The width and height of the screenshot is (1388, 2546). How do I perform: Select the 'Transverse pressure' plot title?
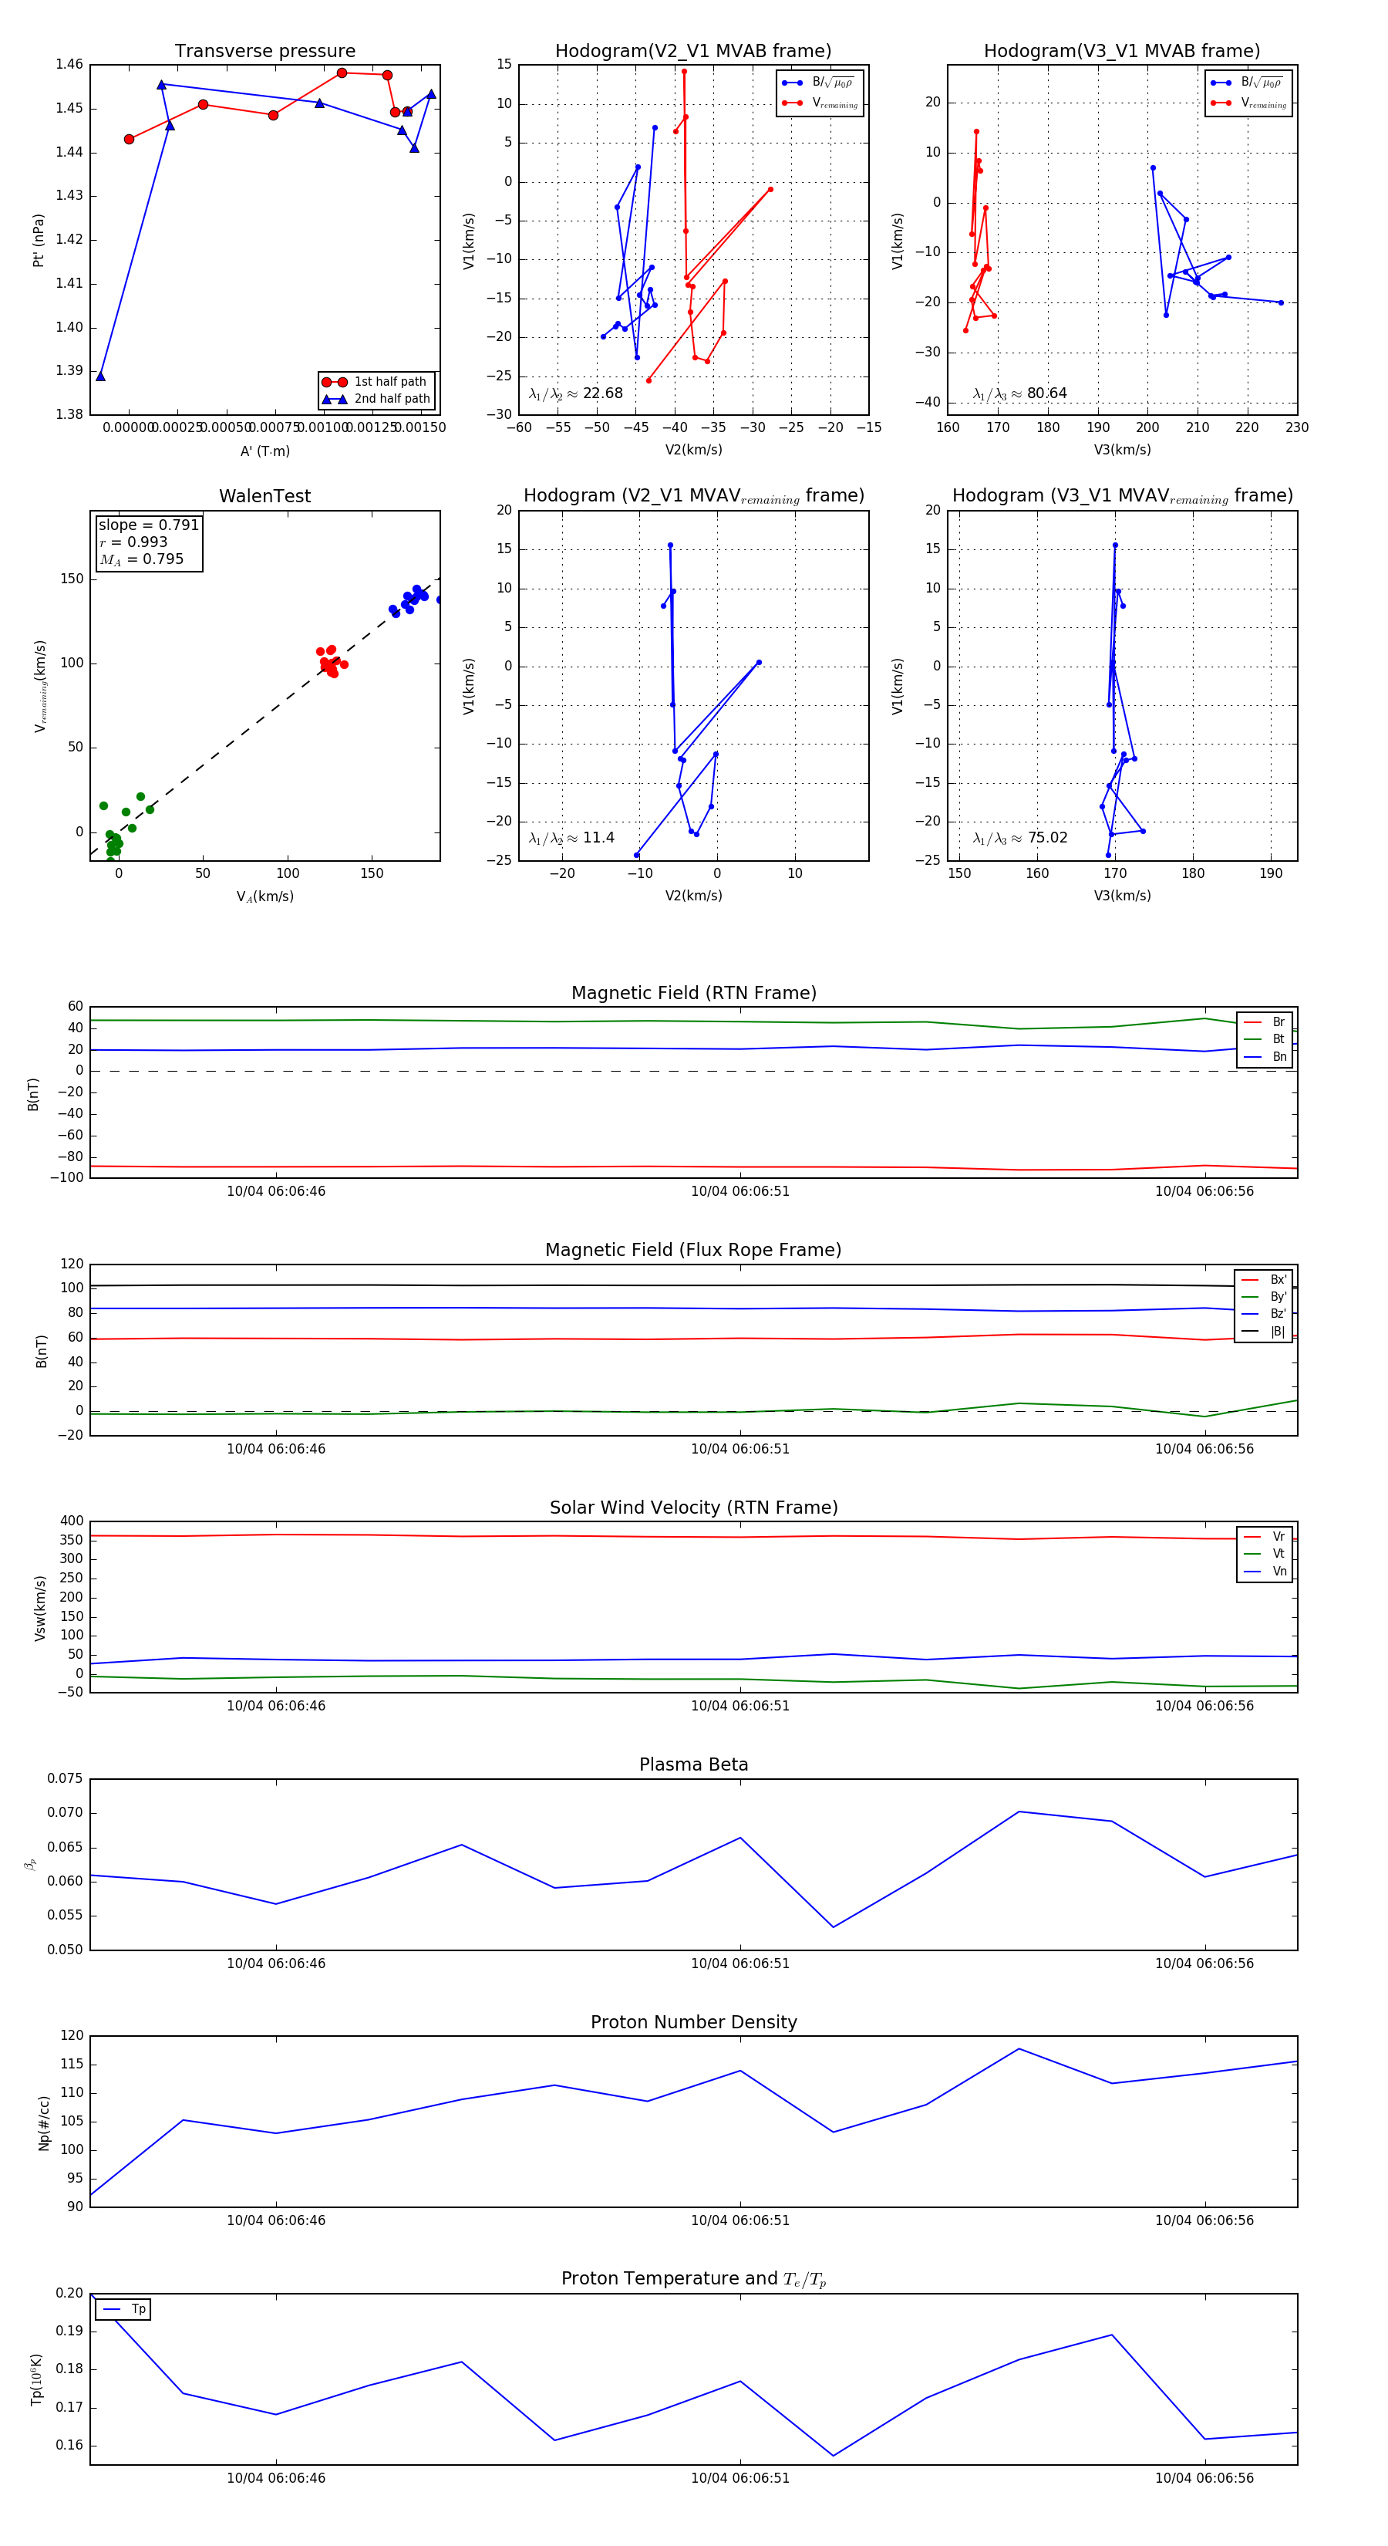(x=264, y=52)
